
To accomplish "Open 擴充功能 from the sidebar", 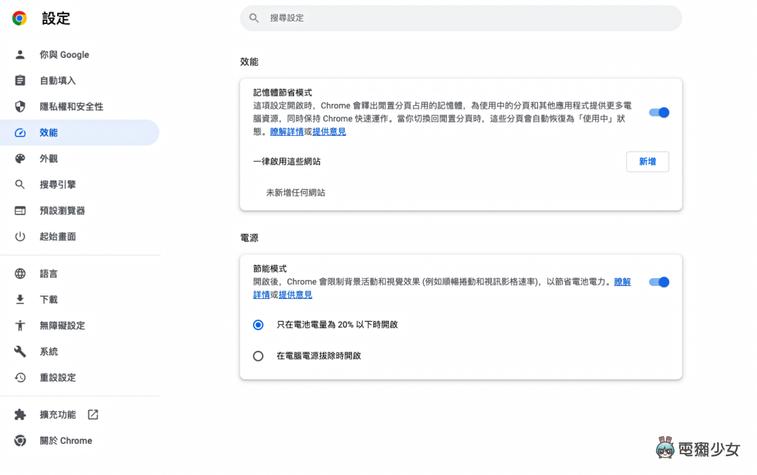I will (x=58, y=414).
